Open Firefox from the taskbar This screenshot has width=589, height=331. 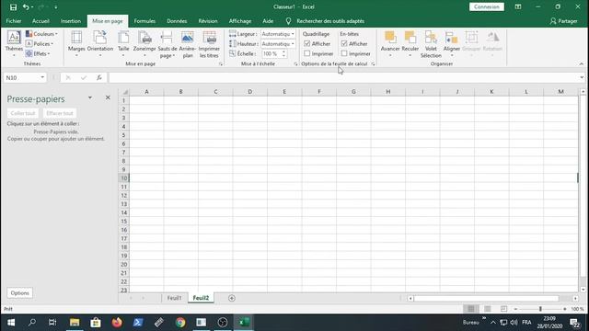click(x=117, y=323)
